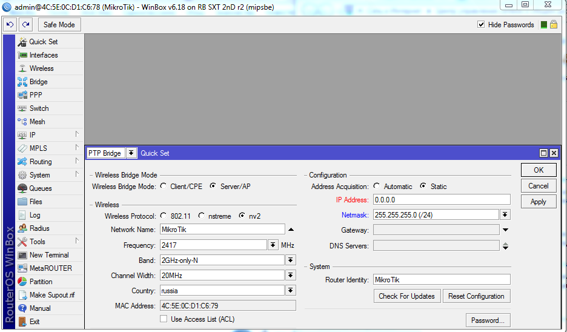This screenshot has height=332, width=567.
Task: Click the IP icon in sidebar
Action: (22, 135)
